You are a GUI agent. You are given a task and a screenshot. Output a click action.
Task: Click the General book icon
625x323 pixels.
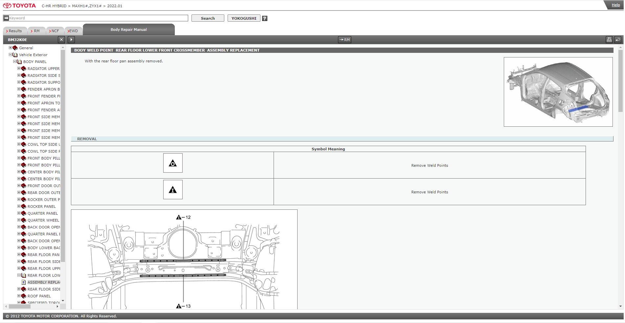point(15,48)
